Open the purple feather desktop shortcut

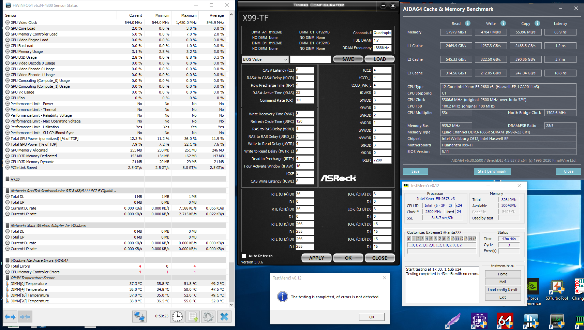click(453, 321)
